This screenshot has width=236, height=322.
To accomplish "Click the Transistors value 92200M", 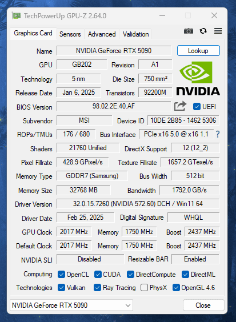I will point(155,92).
